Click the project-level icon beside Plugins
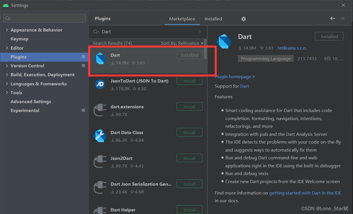The height and width of the screenshot is (214, 353). pyautogui.click(x=83, y=57)
